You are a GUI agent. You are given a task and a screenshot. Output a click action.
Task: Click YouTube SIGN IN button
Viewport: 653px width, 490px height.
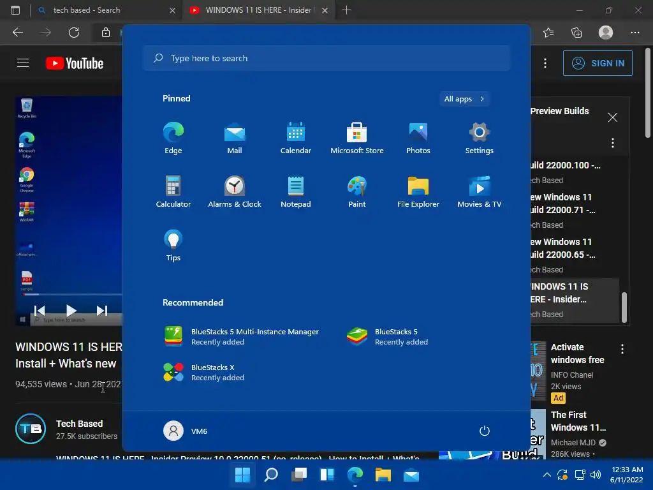click(x=598, y=63)
